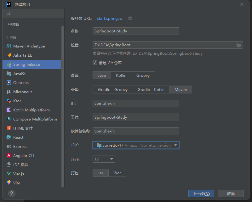Open server URL settings gear
252x202 pixels.
coord(130,19)
